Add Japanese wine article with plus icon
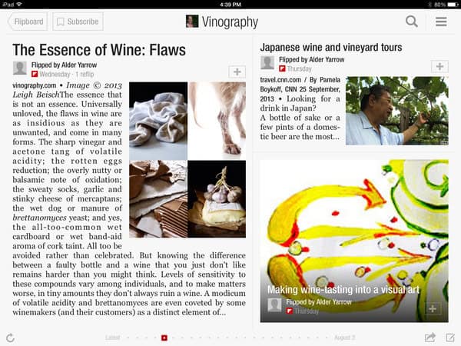 tap(439, 66)
